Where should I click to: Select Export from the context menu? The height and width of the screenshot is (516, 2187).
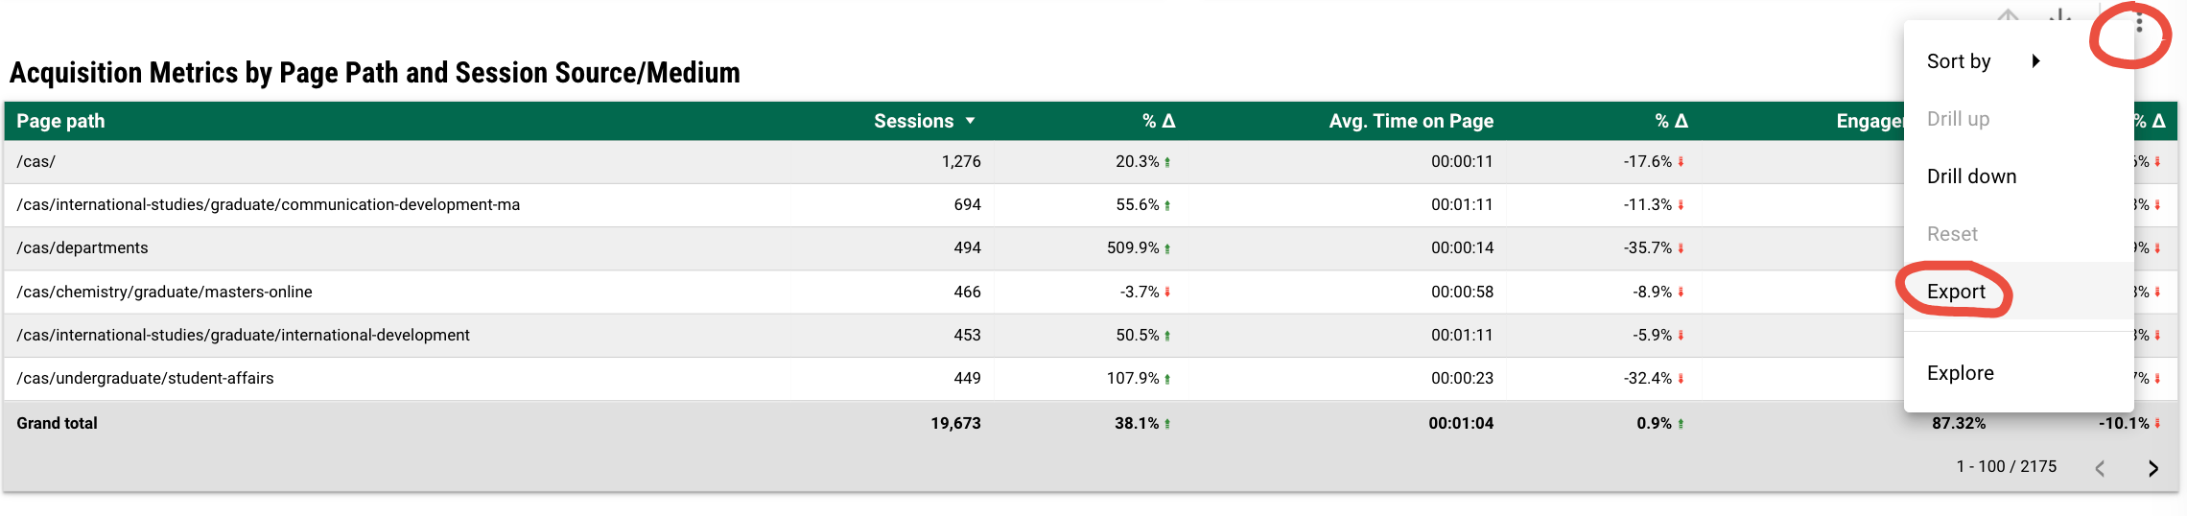coord(1956,292)
